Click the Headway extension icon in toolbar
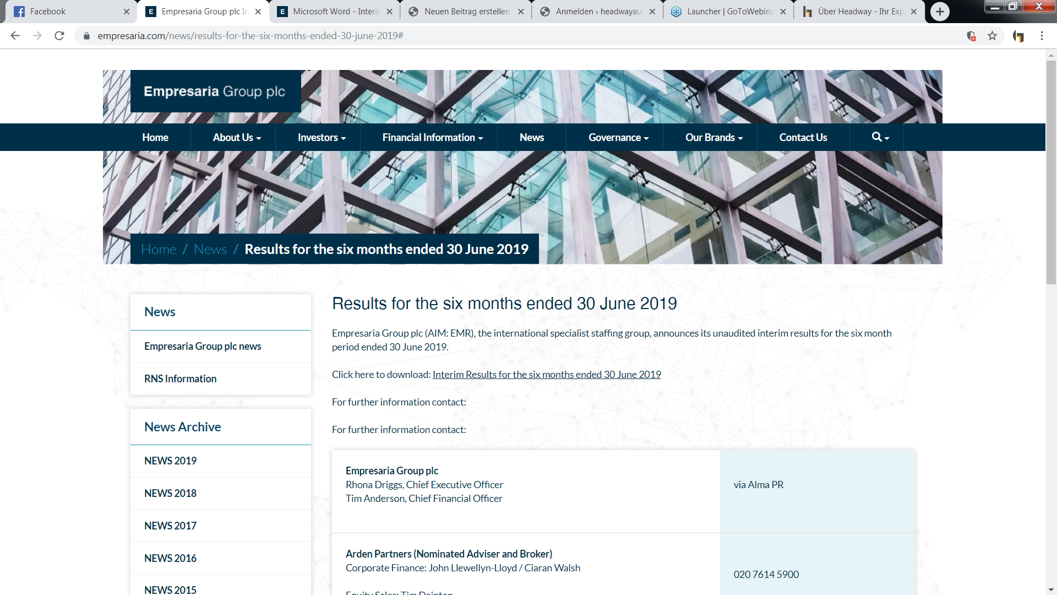The image size is (1057, 595). [1018, 36]
